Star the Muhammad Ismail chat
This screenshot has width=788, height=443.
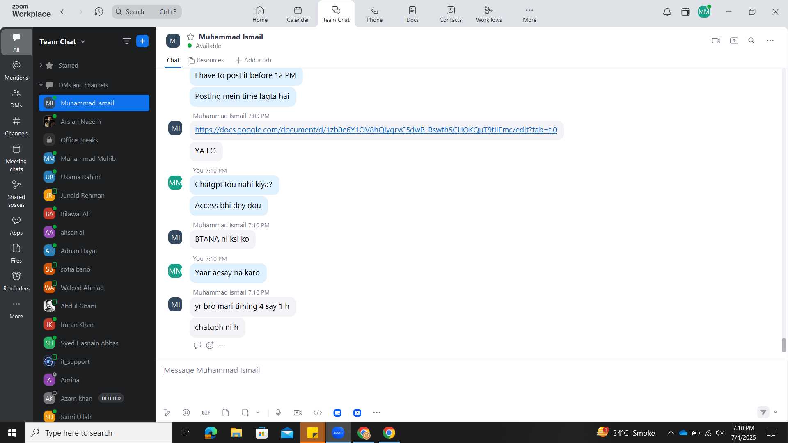[x=190, y=37]
